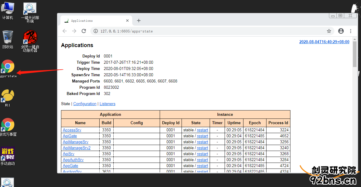
Task: Restart the AccessSrv instance
Action: 202,130
